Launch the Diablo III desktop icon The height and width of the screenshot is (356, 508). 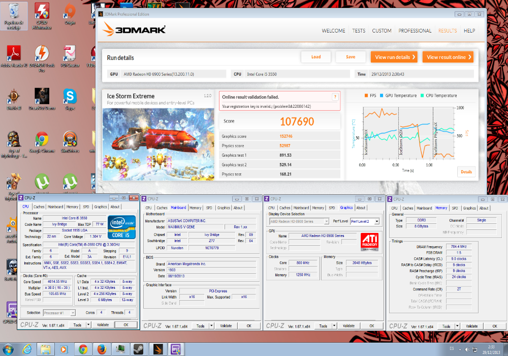pos(14,99)
